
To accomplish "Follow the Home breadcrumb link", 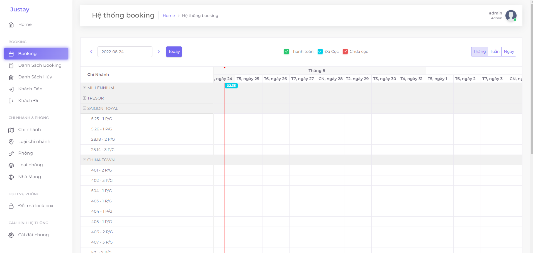I will click(169, 16).
